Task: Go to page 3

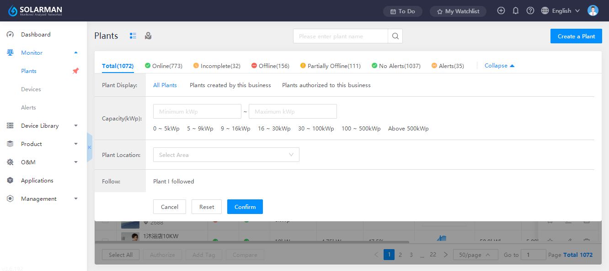Action: coord(411,255)
